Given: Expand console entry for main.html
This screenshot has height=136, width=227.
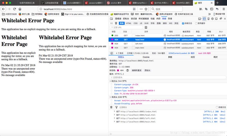Looking at the screenshot, I should 114,122.
